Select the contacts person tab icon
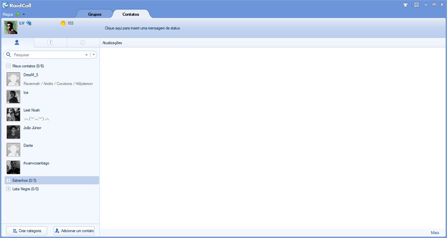The image size is (447, 238). 17,43
